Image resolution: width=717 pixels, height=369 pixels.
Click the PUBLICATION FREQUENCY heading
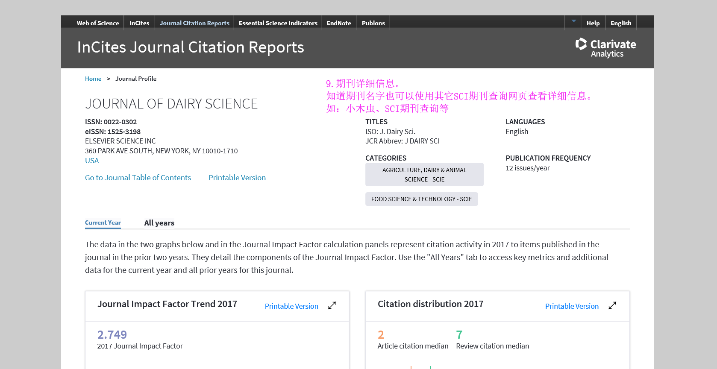[x=548, y=158]
